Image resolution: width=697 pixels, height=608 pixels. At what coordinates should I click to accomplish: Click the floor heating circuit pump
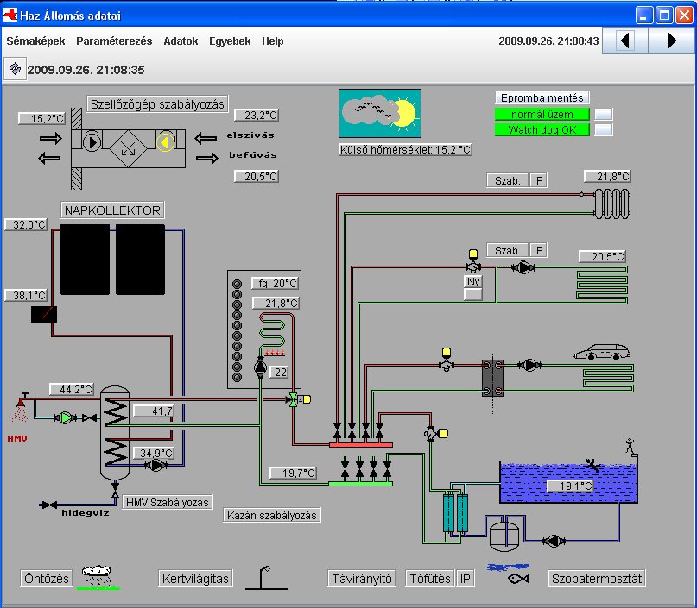(523, 267)
